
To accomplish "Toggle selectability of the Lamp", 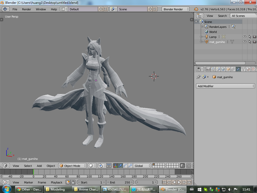I will coord(250,37).
